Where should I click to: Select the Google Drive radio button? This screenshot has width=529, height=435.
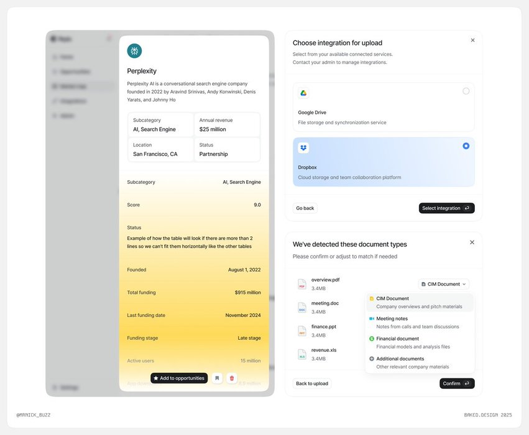click(x=466, y=91)
